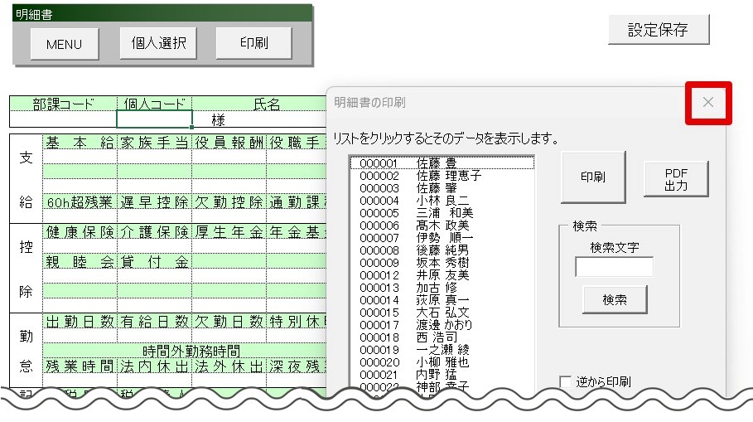
Task: Select list row 000018 西 浩司
Action: coord(442,338)
